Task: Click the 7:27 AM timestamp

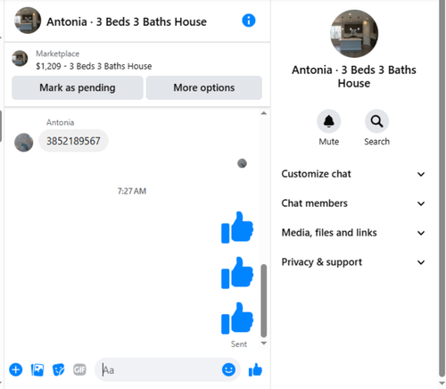Action: [x=132, y=191]
